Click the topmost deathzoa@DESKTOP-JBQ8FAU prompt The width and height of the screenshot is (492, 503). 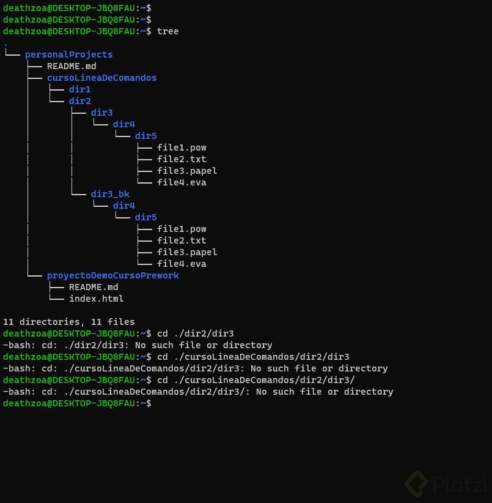(77, 8)
